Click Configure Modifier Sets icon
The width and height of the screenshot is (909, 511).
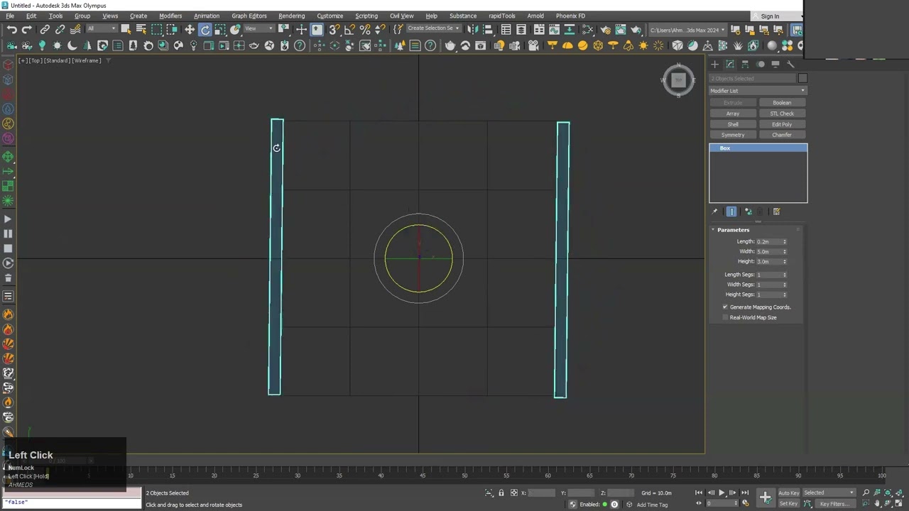pos(776,211)
